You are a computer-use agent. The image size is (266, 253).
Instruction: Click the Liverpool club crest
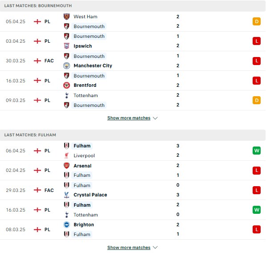pyautogui.click(x=66, y=155)
